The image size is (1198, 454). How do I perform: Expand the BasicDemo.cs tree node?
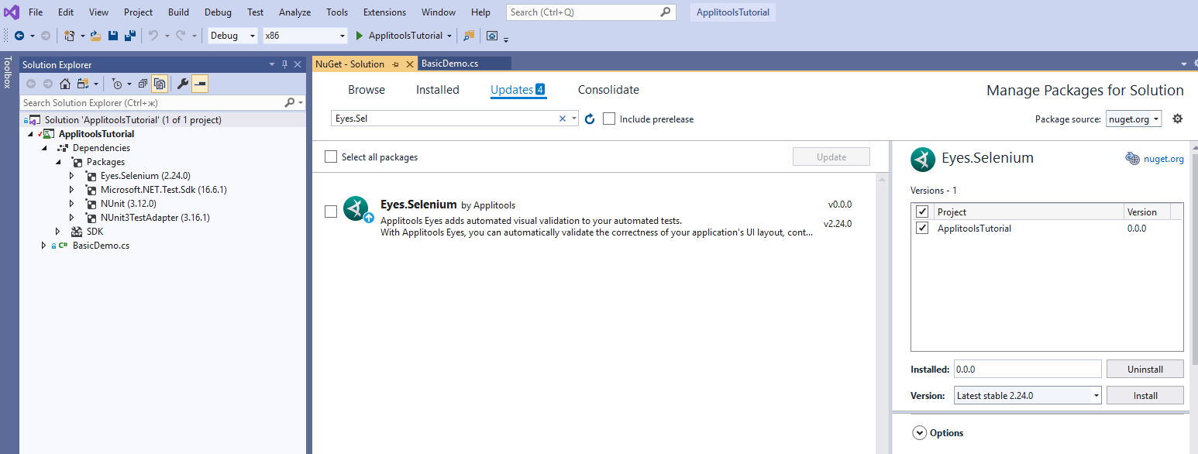pyautogui.click(x=43, y=246)
